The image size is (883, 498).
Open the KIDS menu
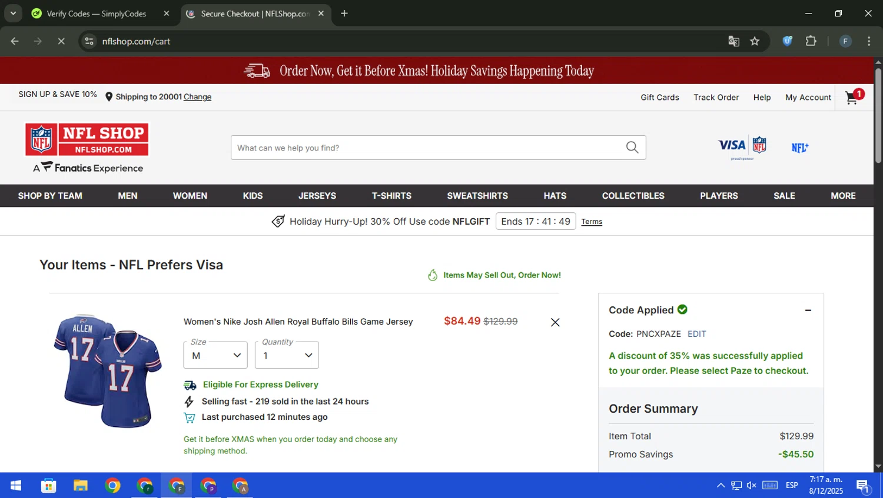point(253,196)
